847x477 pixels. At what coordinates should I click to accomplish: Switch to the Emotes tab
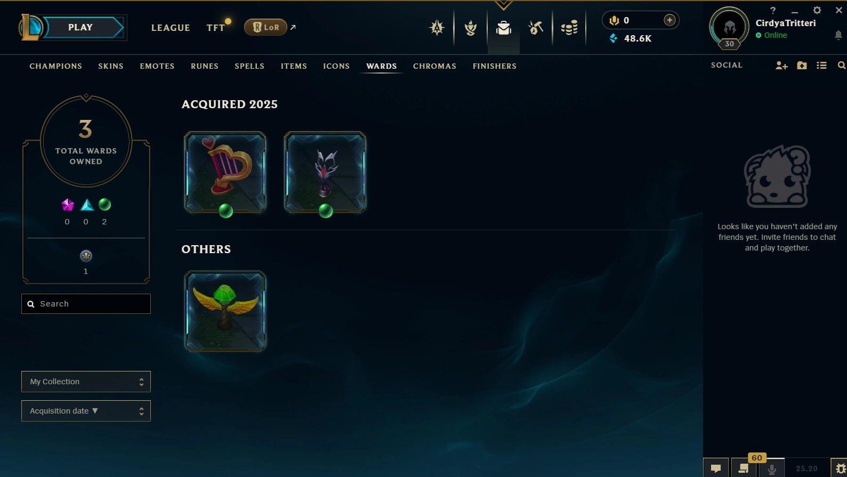tap(157, 66)
